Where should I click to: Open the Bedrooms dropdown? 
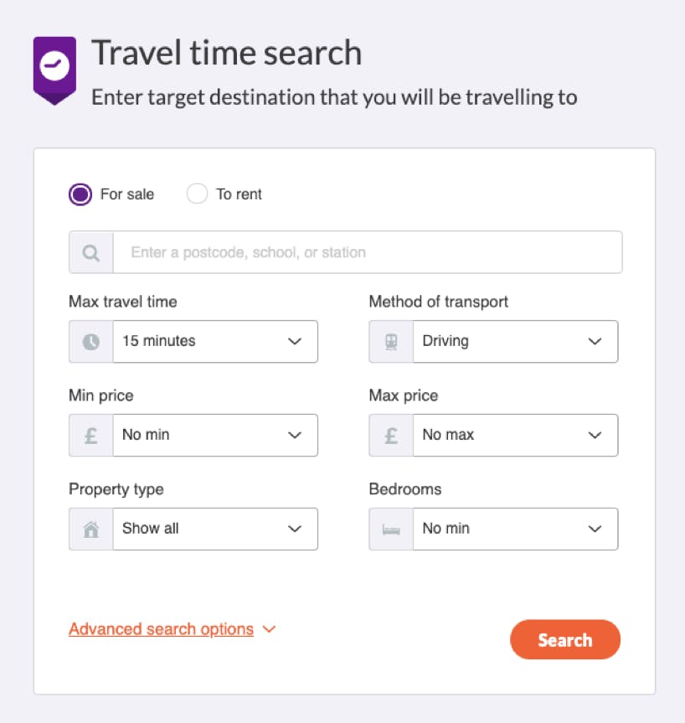[x=515, y=529]
